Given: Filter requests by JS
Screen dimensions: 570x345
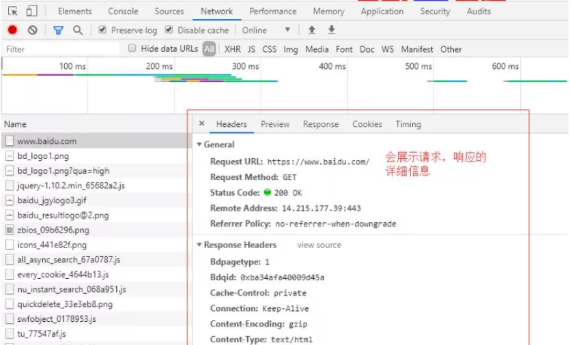Looking at the screenshot, I should click(251, 49).
